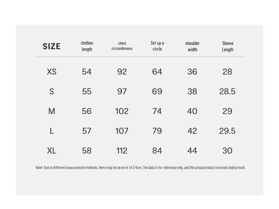The width and height of the screenshot is (279, 209).
Task: Click shoulder width value 42 for L
Action: [x=192, y=131]
